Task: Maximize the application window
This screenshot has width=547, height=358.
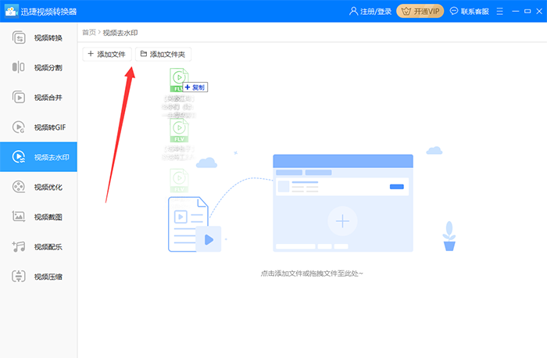Action: pos(527,12)
